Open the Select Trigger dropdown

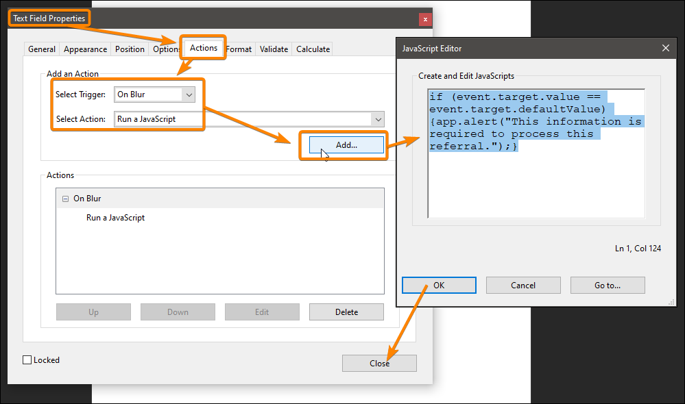pos(189,94)
